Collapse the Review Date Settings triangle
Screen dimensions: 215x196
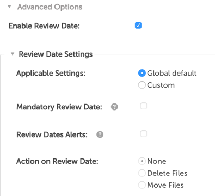13,54
